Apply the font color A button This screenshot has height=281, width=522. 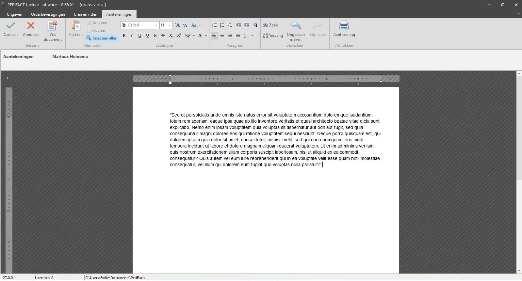(x=200, y=36)
